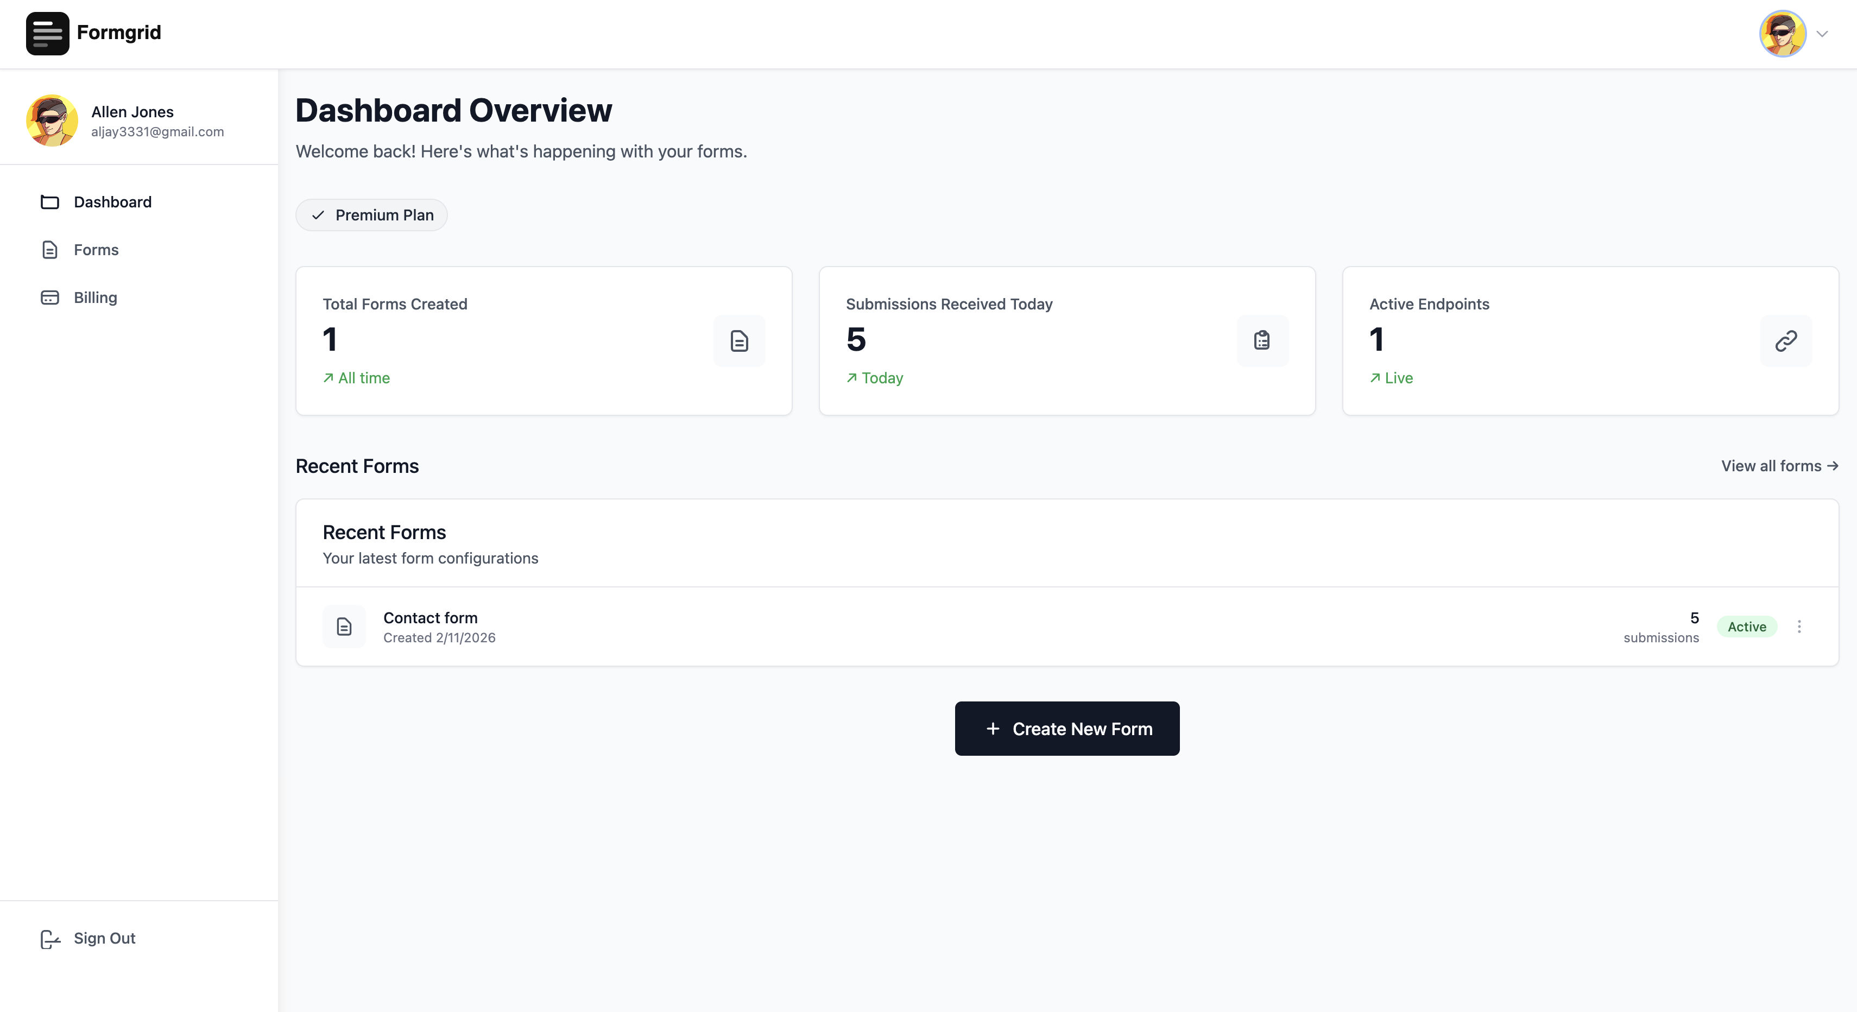Image resolution: width=1857 pixels, height=1012 pixels.
Task: Go to Forms in the sidebar
Action: (96, 250)
